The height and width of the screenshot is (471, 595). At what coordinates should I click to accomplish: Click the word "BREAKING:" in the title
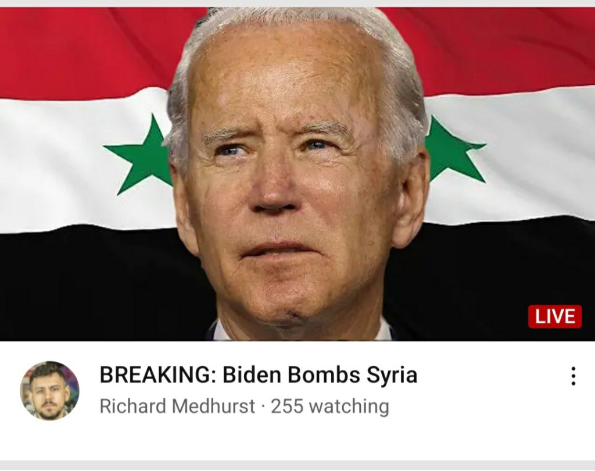(x=158, y=374)
